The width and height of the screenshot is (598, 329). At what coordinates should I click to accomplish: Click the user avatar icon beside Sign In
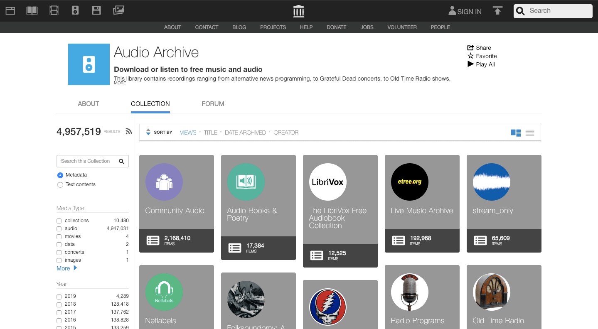pyautogui.click(x=452, y=11)
